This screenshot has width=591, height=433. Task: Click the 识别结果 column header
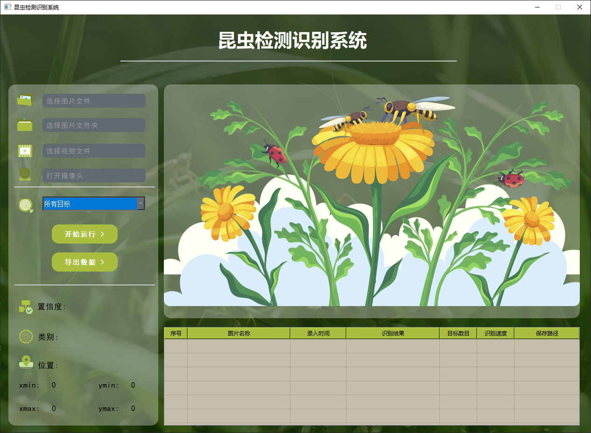pyautogui.click(x=393, y=333)
